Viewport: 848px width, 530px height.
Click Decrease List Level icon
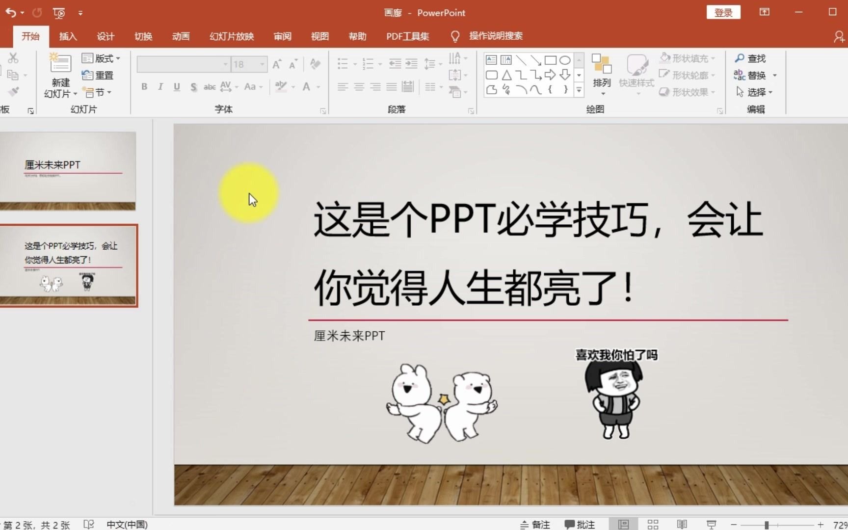pyautogui.click(x=395, y=64)
